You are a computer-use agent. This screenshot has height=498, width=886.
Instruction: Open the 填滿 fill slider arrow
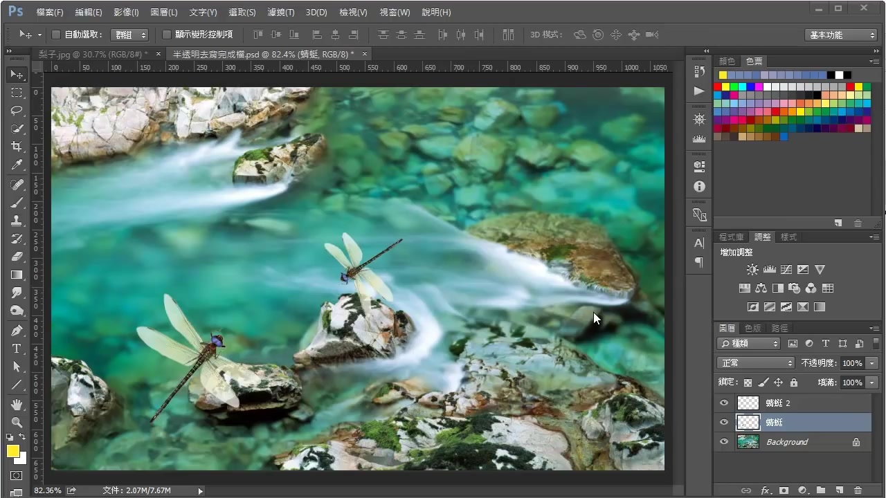[x=871, y=382]
